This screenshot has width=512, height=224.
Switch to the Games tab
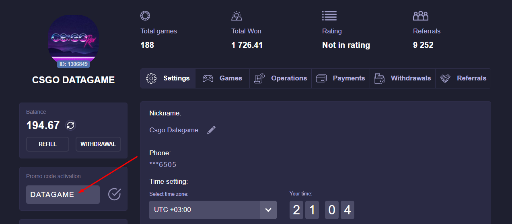point(222,78)
